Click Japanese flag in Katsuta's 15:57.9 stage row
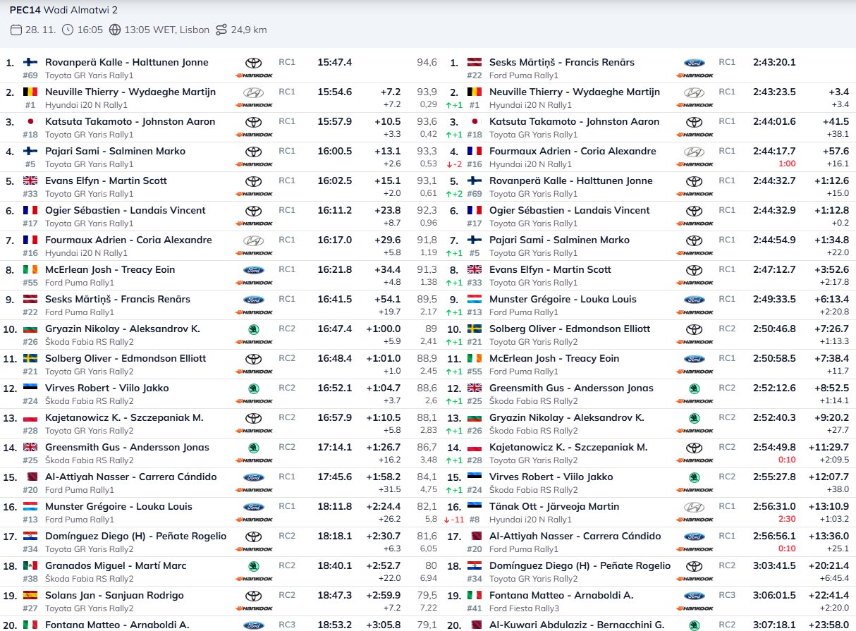Viewport: 856px width, 631px height. [x=30, y=122]
